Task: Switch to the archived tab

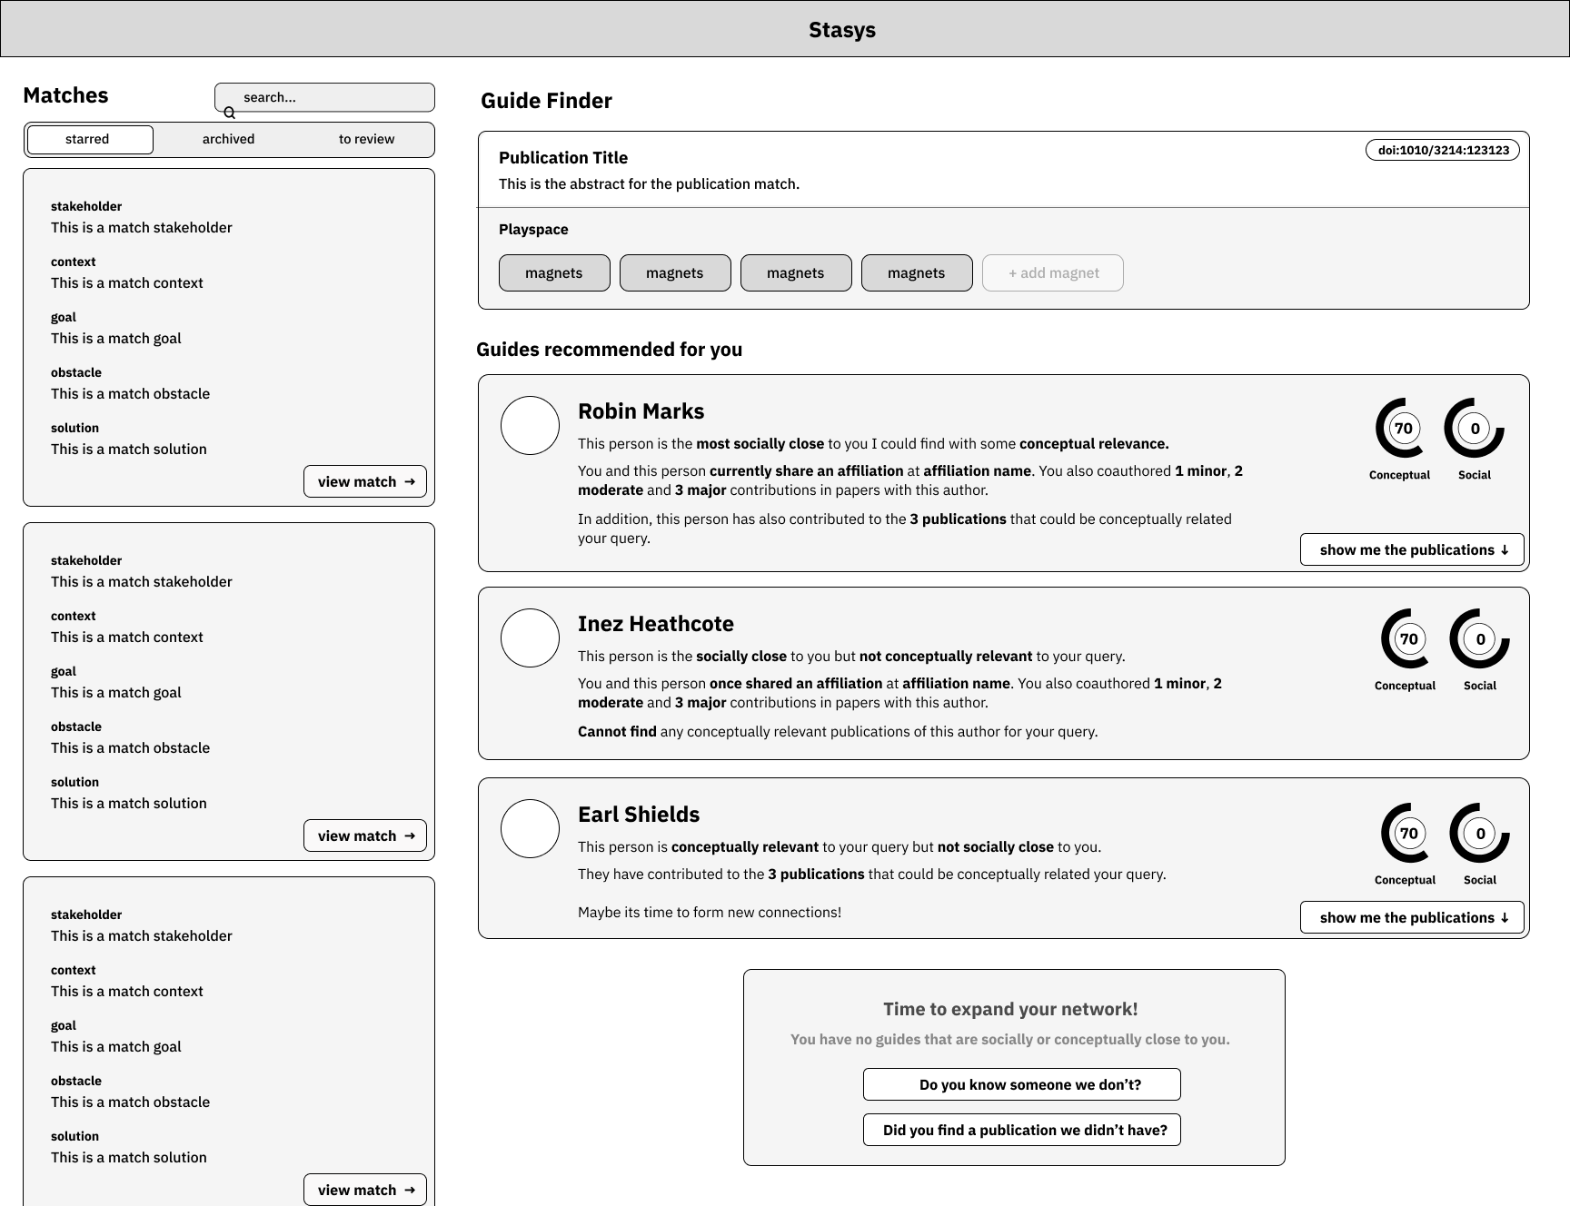Action: coord(228,140)
